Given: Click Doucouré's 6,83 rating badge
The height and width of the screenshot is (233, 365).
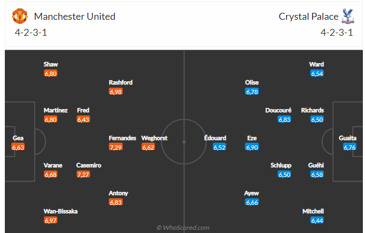Looking at the screenshot, I should click(x=285, y=119).
